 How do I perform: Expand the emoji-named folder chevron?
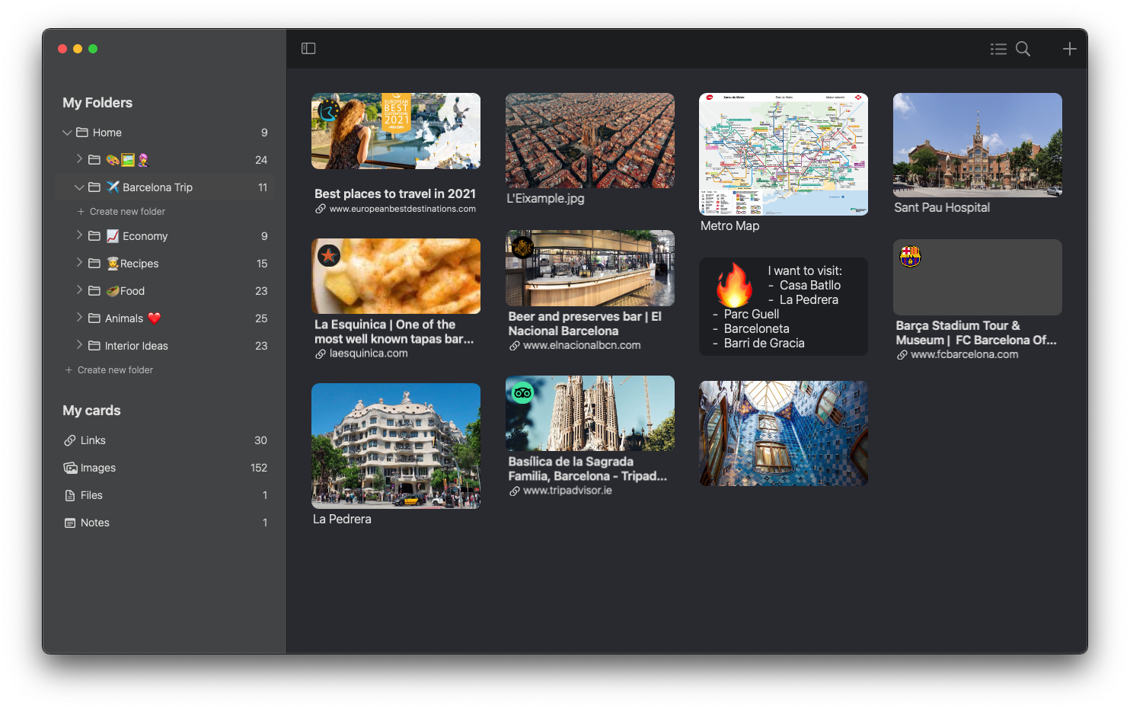(79, 159)
